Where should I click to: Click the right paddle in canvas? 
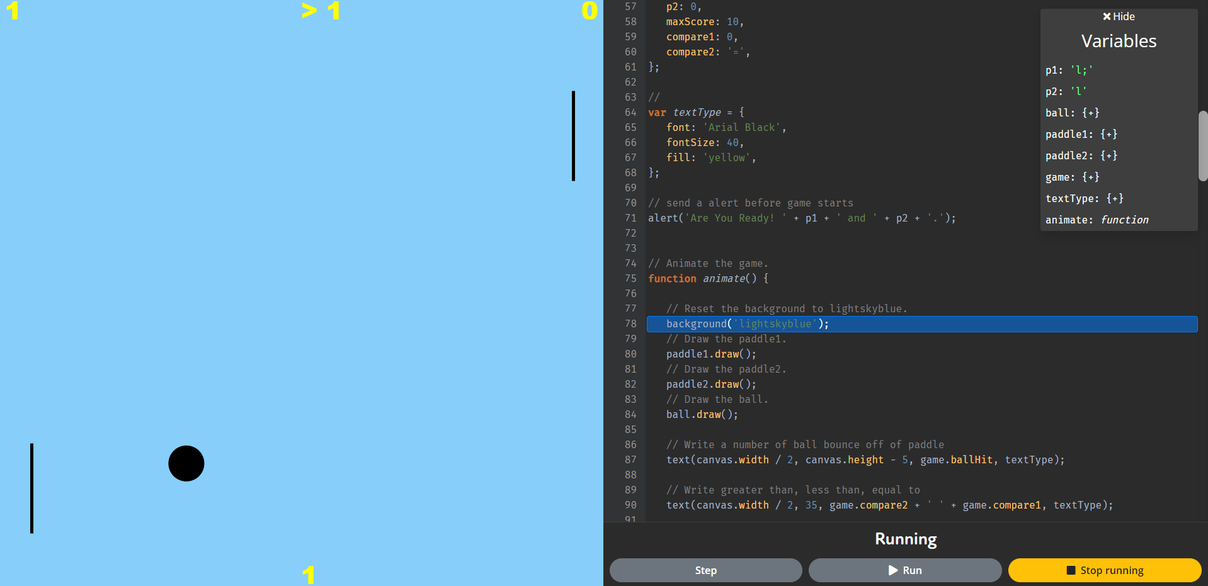coord(573,136)
